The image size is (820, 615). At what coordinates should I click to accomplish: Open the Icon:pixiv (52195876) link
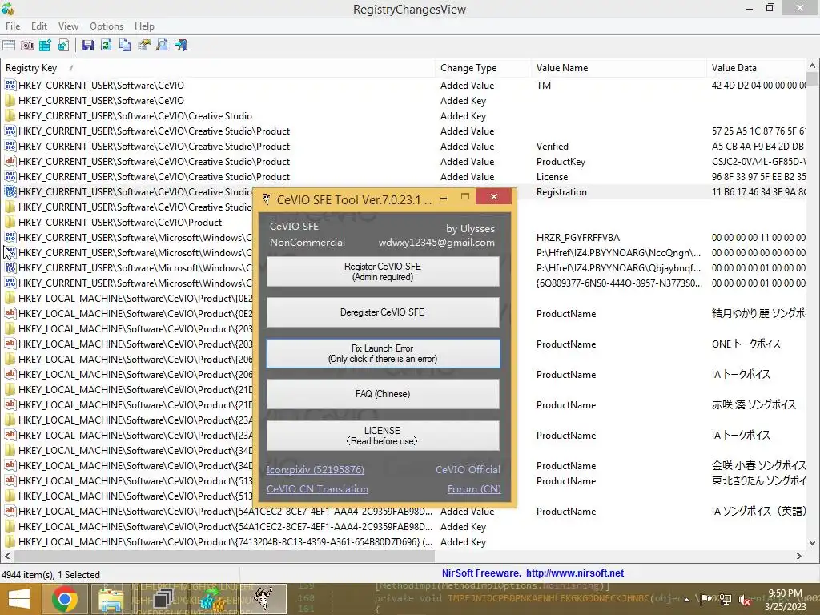tap(316, 469)
